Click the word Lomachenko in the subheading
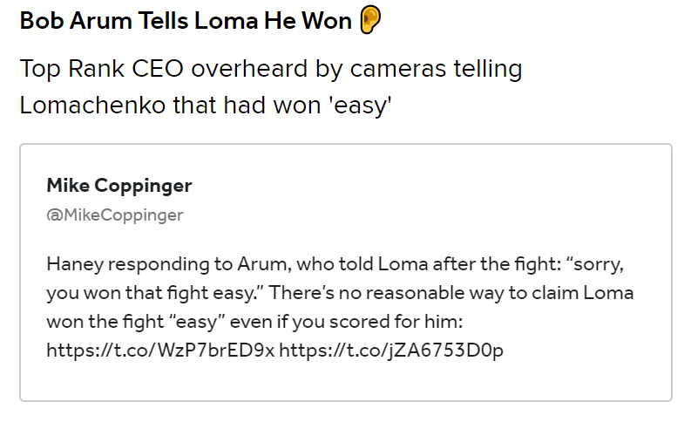Image resolution: width=691 pixels, height=429 pixels. [92, 106]
